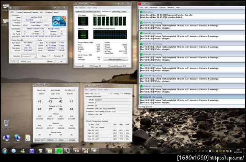246x162 pixels.
Task: Open the Test menu in Prime95
Action: click(x=141, y=7)
